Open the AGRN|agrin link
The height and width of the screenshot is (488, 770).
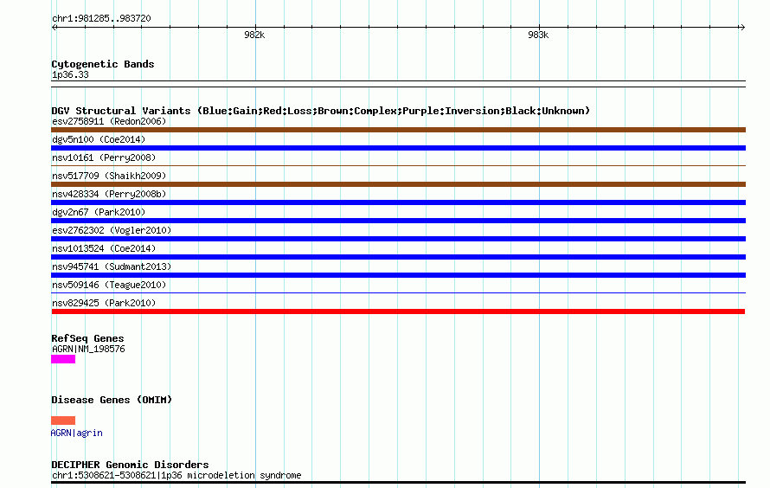[77, 433]
